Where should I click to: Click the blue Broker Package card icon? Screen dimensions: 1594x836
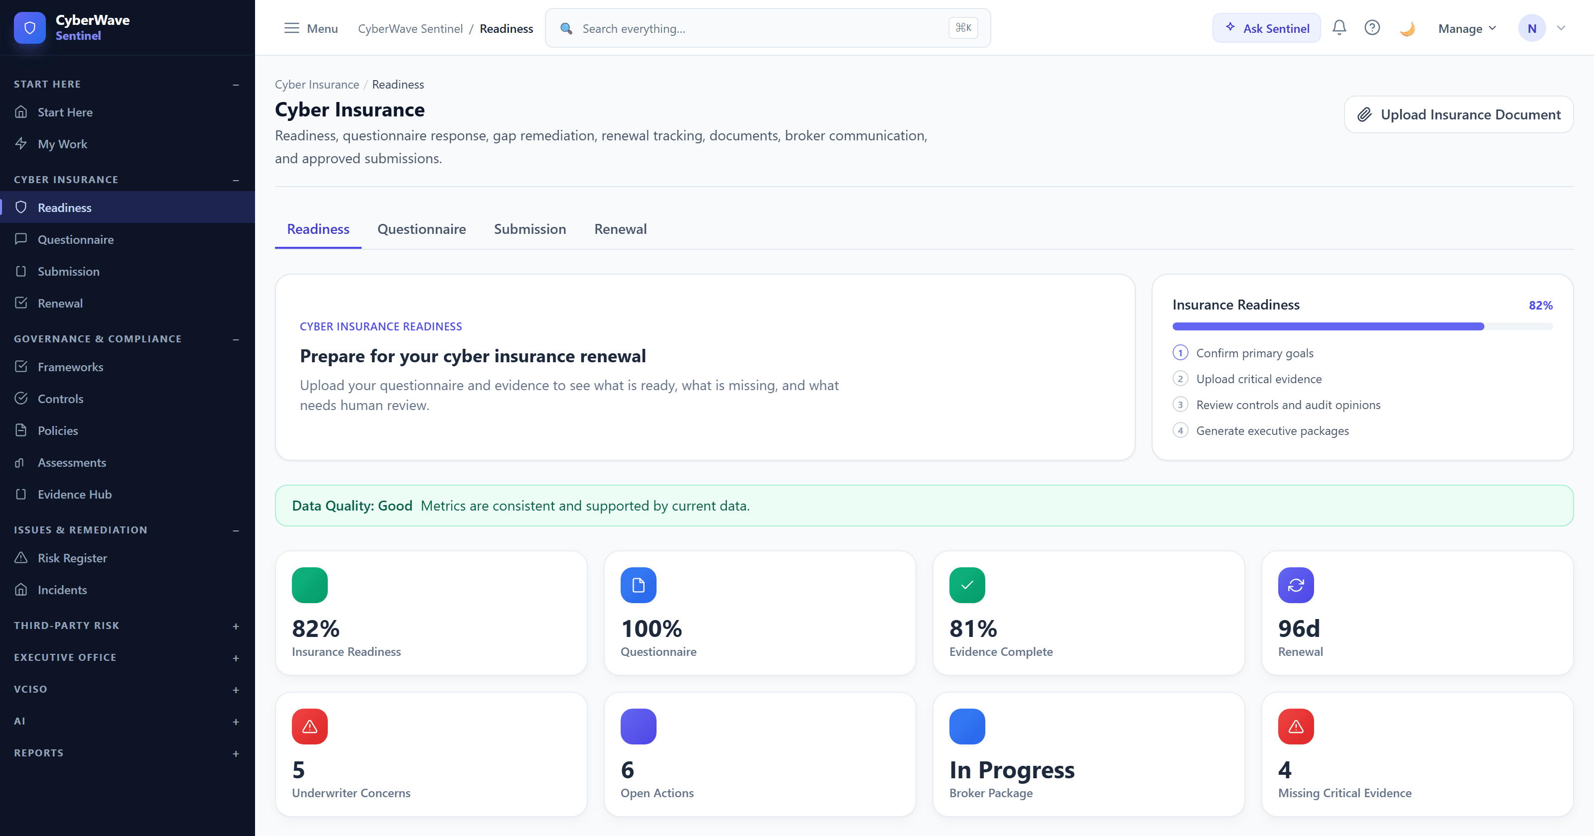click(967, 727)
